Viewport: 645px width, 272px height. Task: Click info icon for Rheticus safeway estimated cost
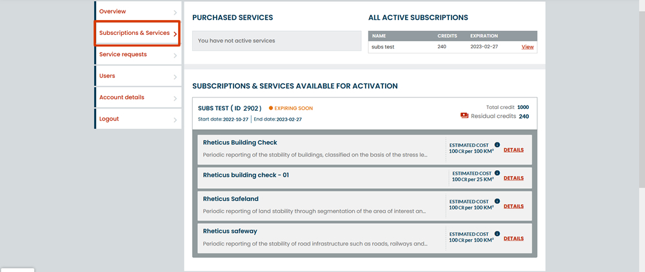pyautogui.click(x=497, y=233)
